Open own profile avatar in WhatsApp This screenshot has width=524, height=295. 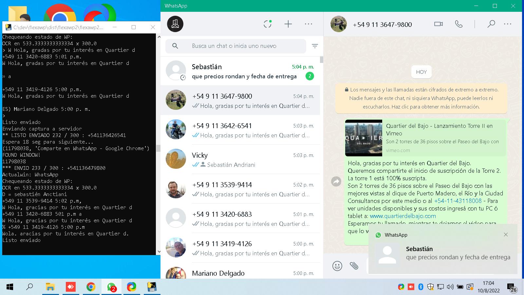point(175,24)
